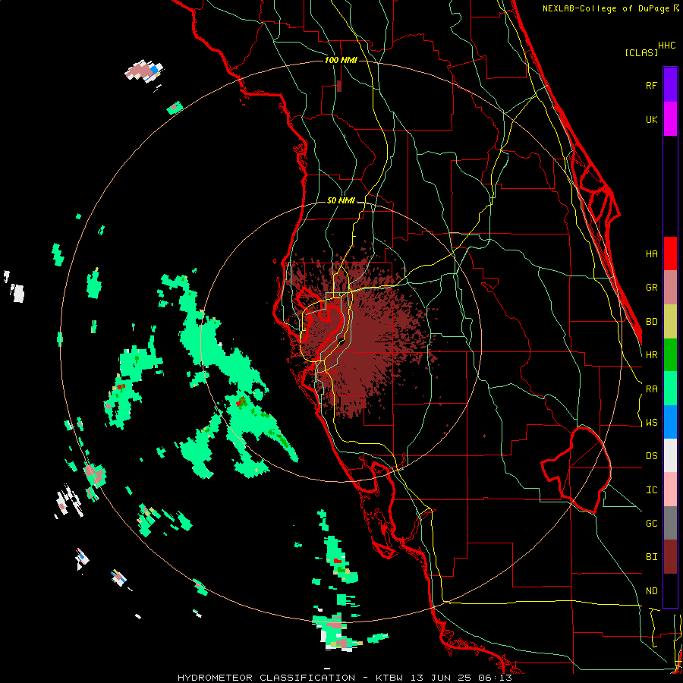The width and height of the screenshot is (683, 683).
Task: Click the "50 NMI" range ring label
Action: point(341,201)
